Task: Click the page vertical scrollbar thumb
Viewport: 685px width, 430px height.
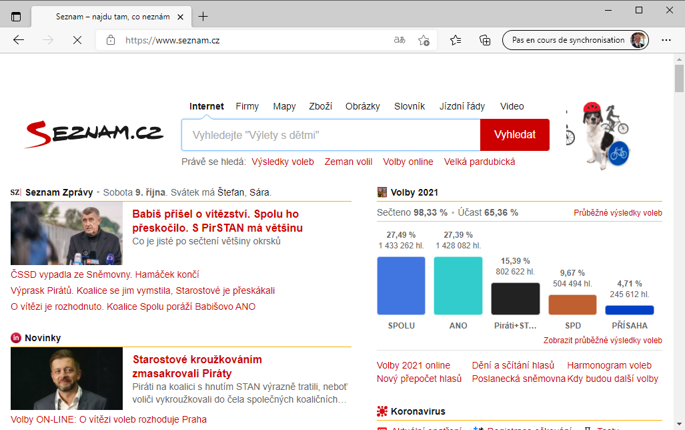Action: click(679, 78)
